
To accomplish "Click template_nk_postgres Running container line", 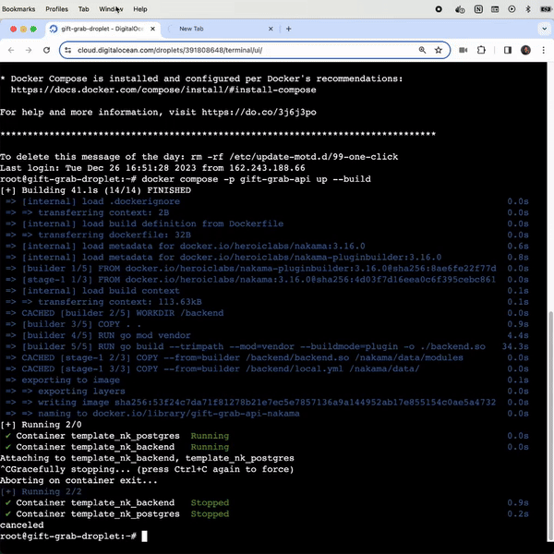I will (x=117, y=436).
